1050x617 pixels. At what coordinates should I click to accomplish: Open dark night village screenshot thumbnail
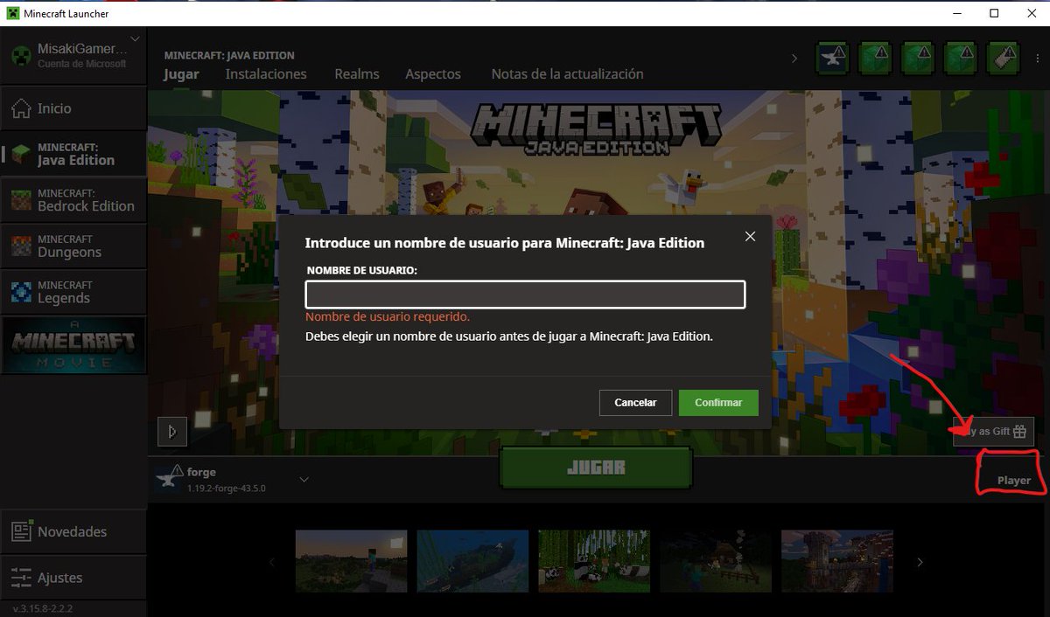716,561
